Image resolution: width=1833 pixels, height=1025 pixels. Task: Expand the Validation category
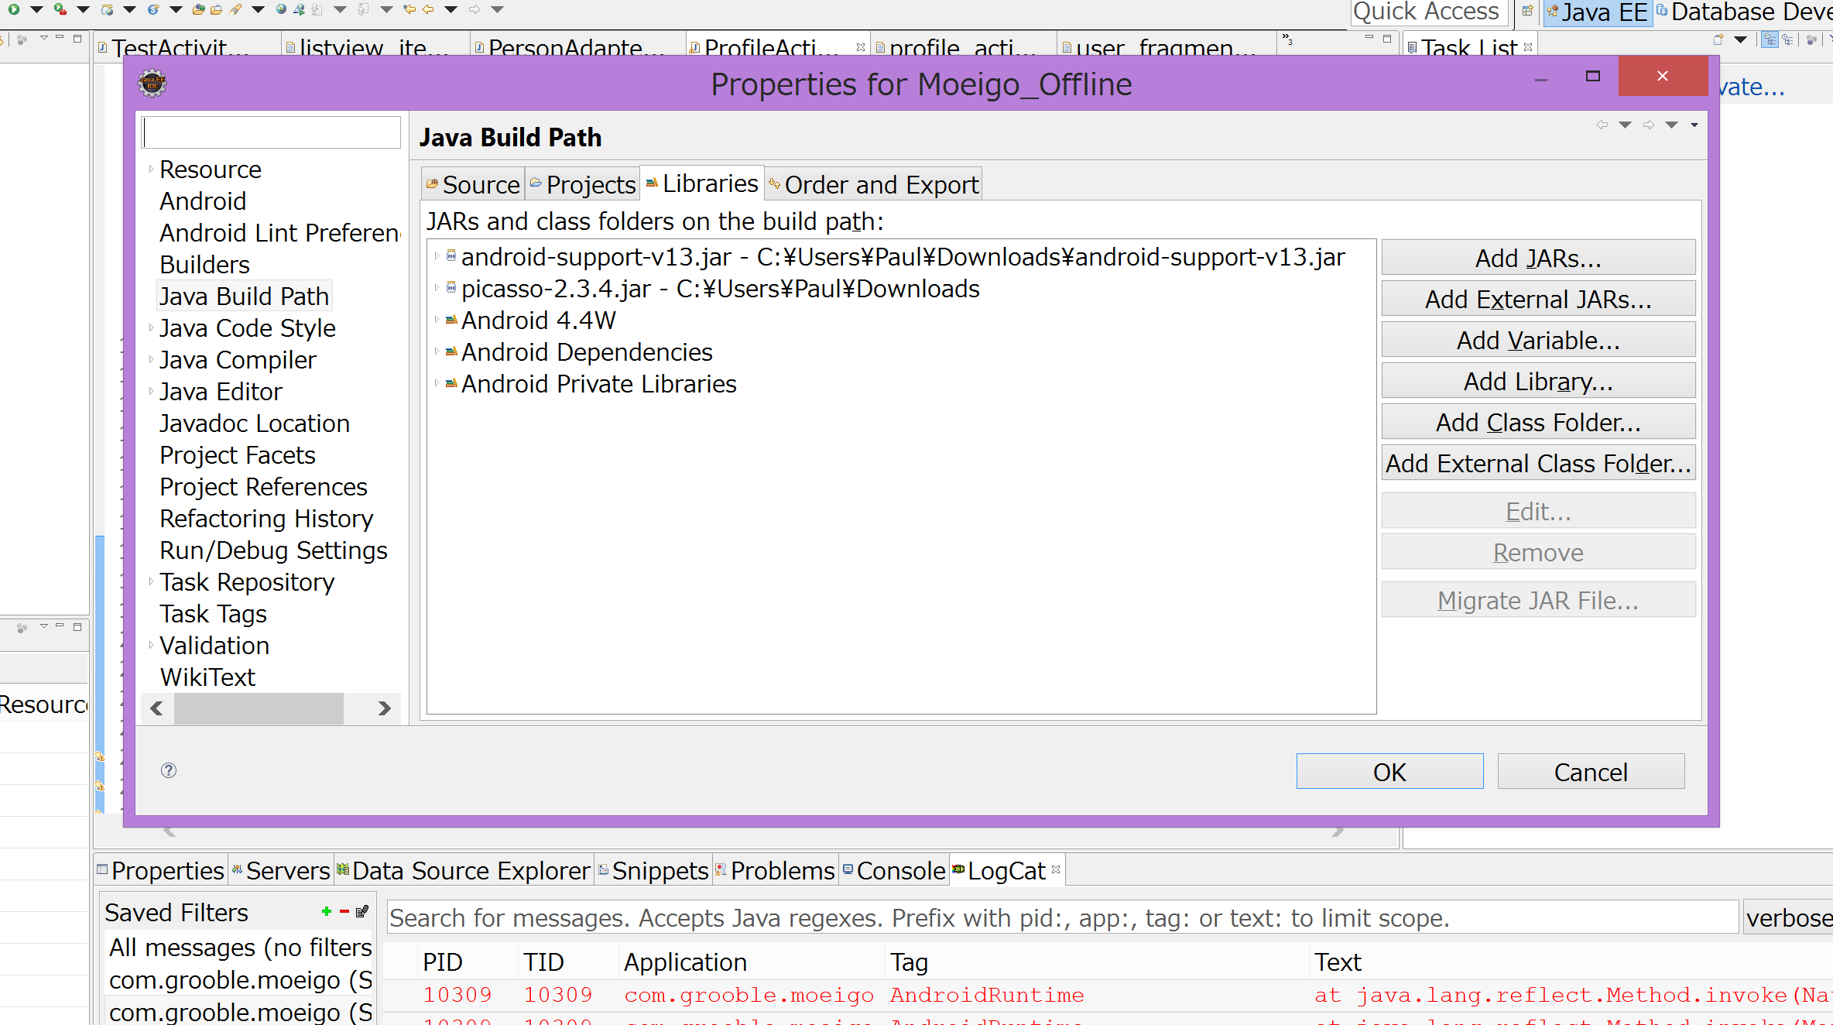[x=151, y=645]
